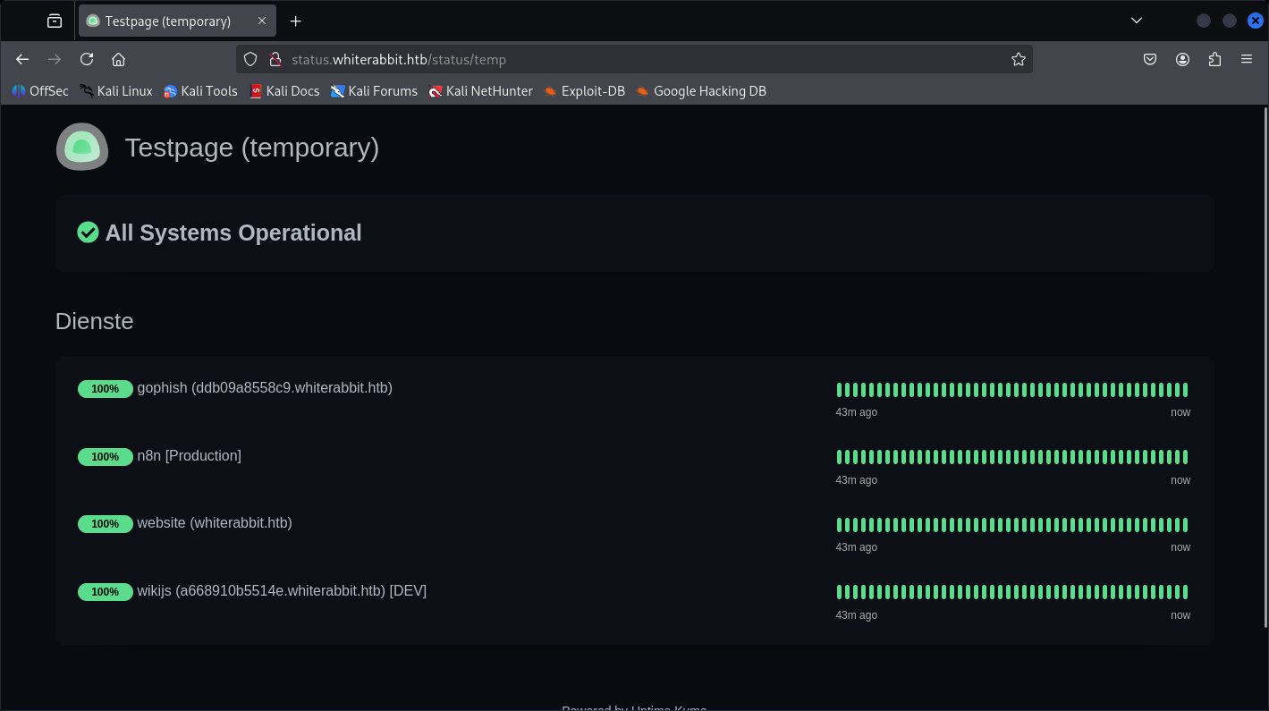Open the hamburger application menu

pos(1247,59)
